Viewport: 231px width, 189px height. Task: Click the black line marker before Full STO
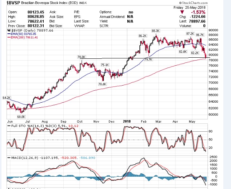[x=9, y=126]
